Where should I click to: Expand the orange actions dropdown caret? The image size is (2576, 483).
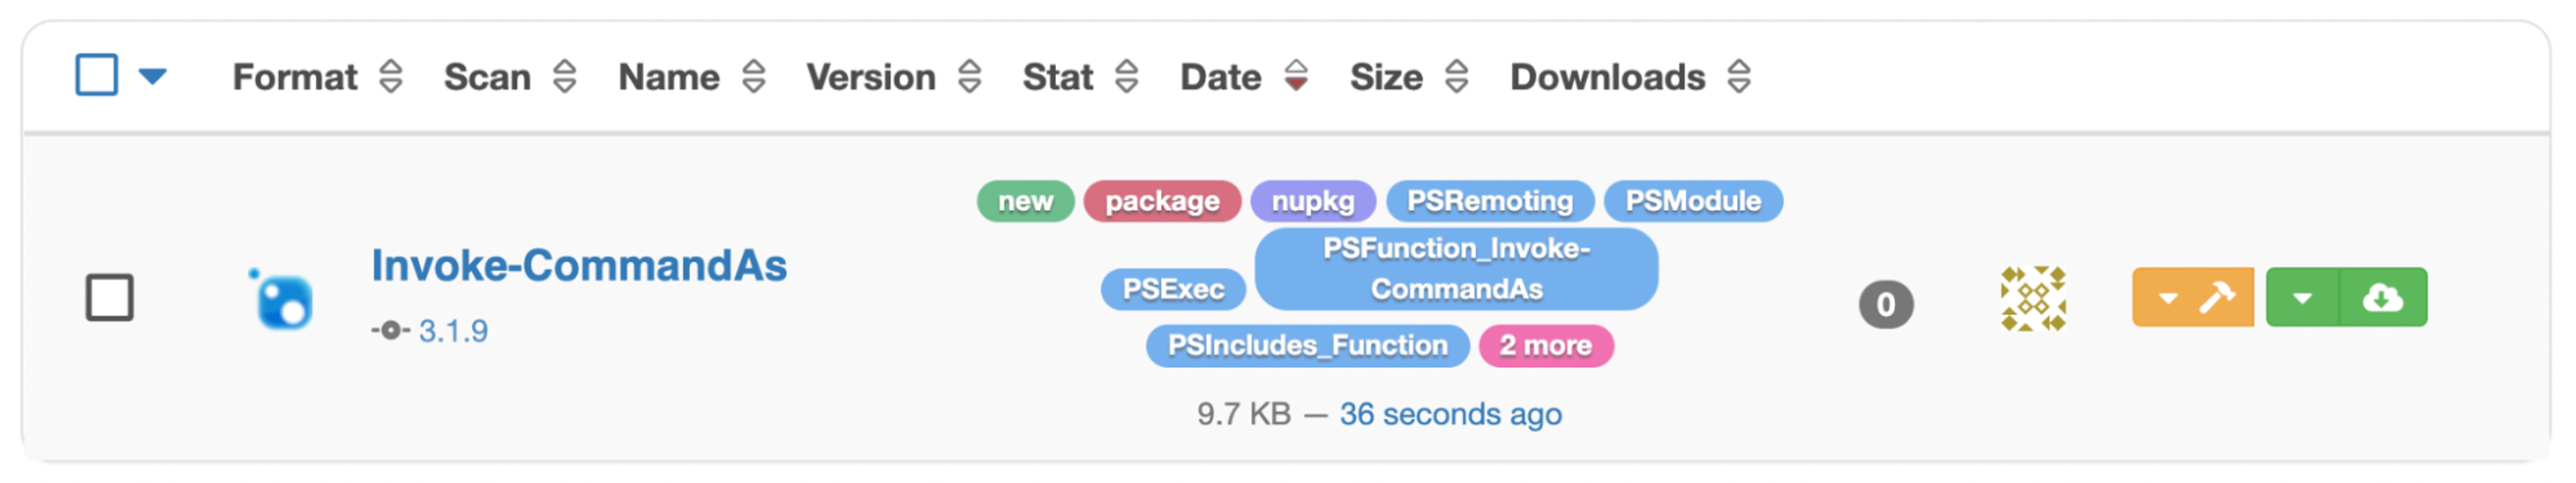[2167, 298]
